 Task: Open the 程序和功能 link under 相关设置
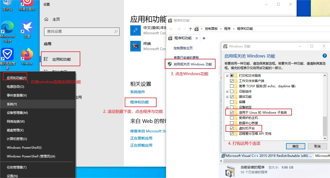click(139, 102)
